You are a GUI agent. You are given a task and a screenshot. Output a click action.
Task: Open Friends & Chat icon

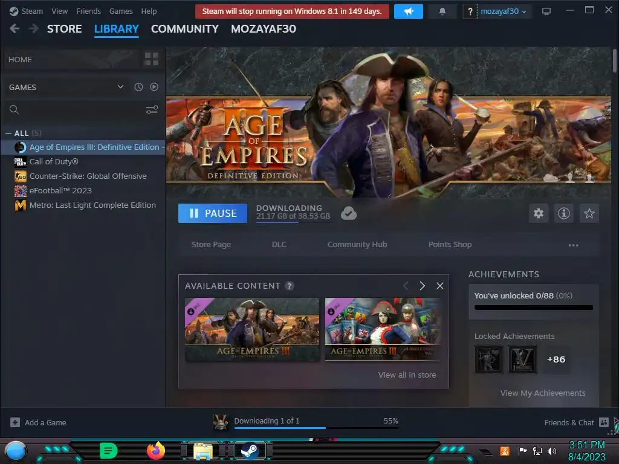[x=604, y=422]
